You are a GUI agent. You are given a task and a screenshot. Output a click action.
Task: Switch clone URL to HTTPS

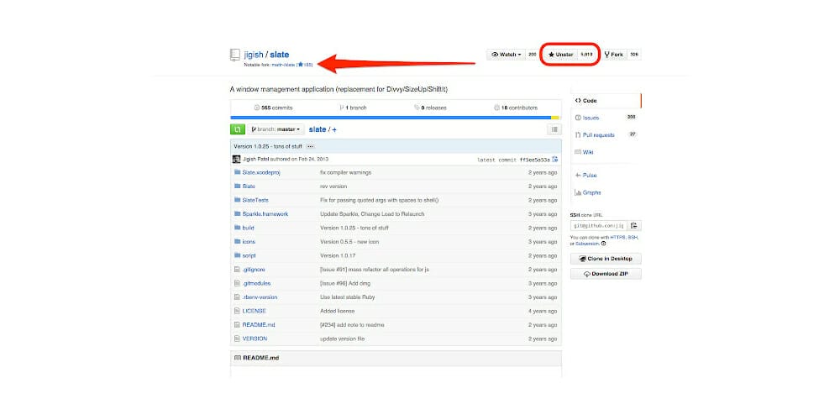tap(617, 237)
